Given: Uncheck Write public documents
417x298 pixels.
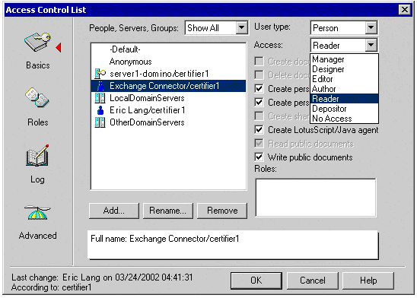Looking at the screenshot, I should [259, 157].
